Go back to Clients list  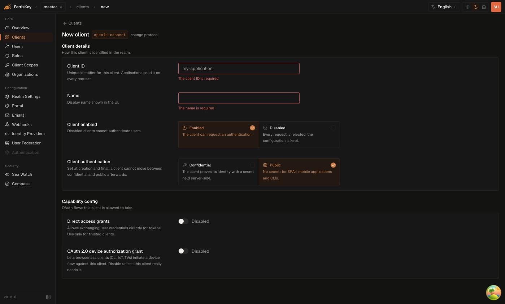coord(72,23)
